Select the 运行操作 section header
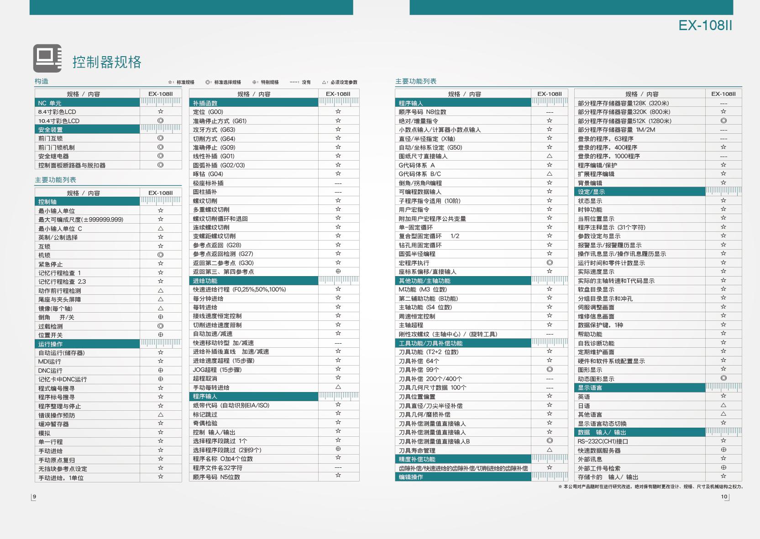760x539 pixels. coord(87,344)
